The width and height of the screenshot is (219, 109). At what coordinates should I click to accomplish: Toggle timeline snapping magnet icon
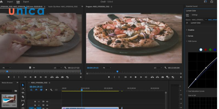36,90
